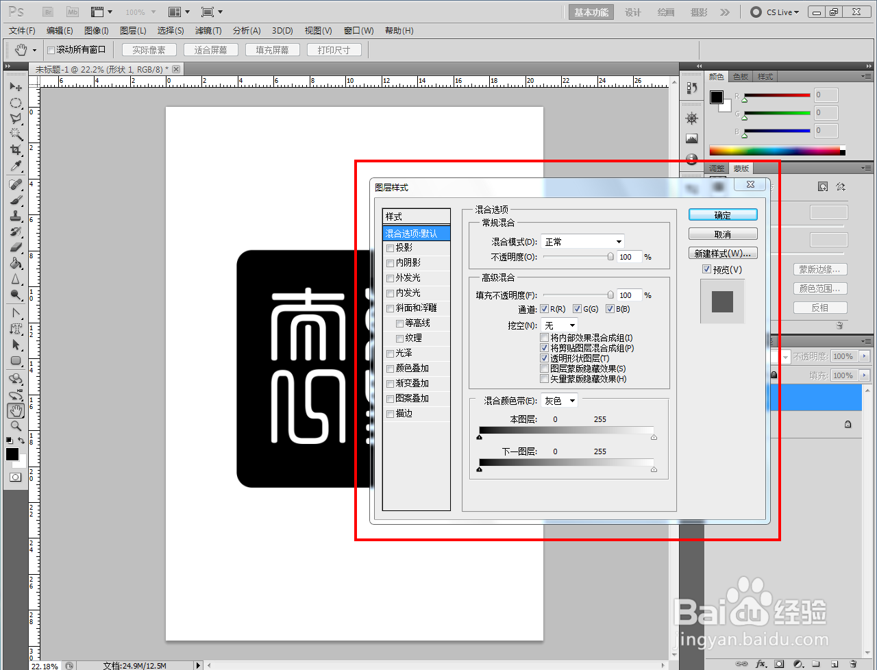Open the layer 不透明度 slider arrow
Image resolution: width=877 pixels, height=670 pixels.
pos(865,356)
